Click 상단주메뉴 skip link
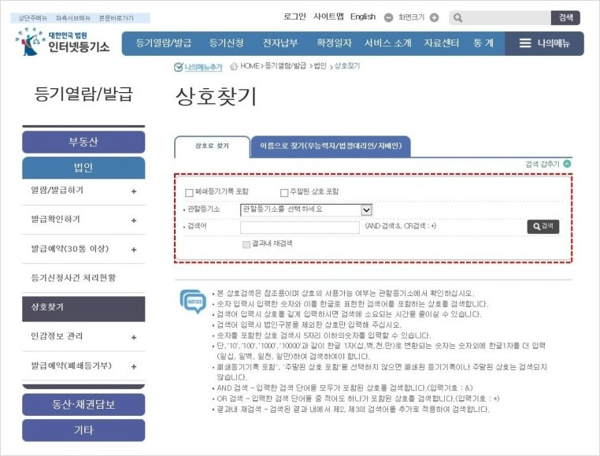The image size is (600, 456). pos(33,18)
